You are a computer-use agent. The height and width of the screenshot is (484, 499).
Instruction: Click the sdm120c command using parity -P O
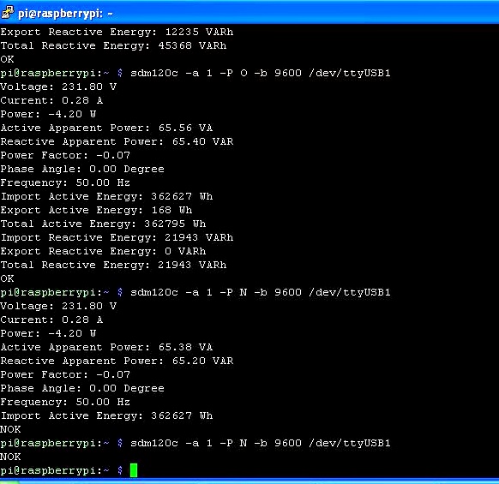point(261,73)
